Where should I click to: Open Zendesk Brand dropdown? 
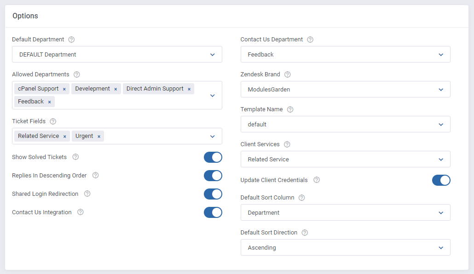[x=346, y=90]
